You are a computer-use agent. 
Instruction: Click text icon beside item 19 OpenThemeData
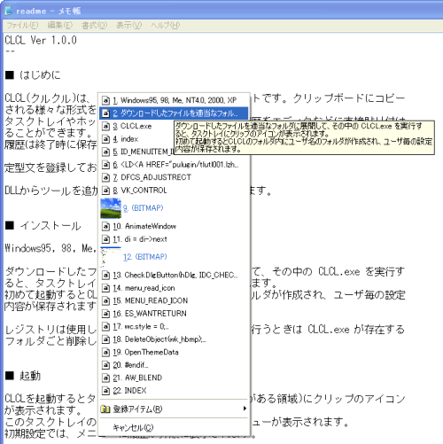pyautogui.click(x=105, y=352)
